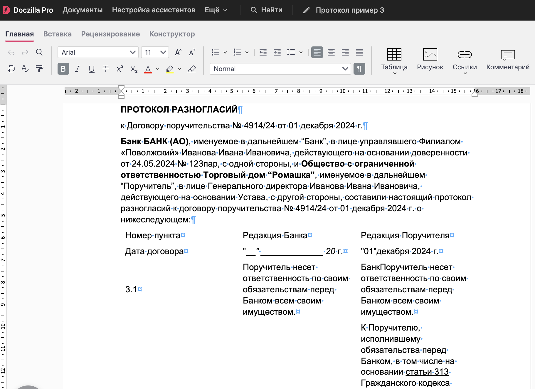This screenshot has height=389, width=535.
Task: Open the Normal style dropdown
Action: coord(280,69)
